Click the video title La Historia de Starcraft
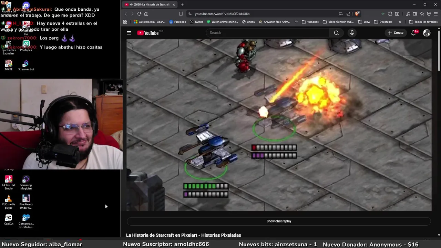The image size is (441, 248). (184, 235)
